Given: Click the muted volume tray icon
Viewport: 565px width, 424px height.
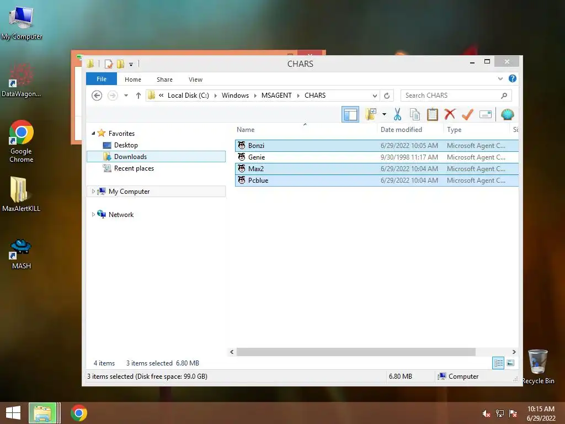Looking at the screenshot, I should click(486, 414).
